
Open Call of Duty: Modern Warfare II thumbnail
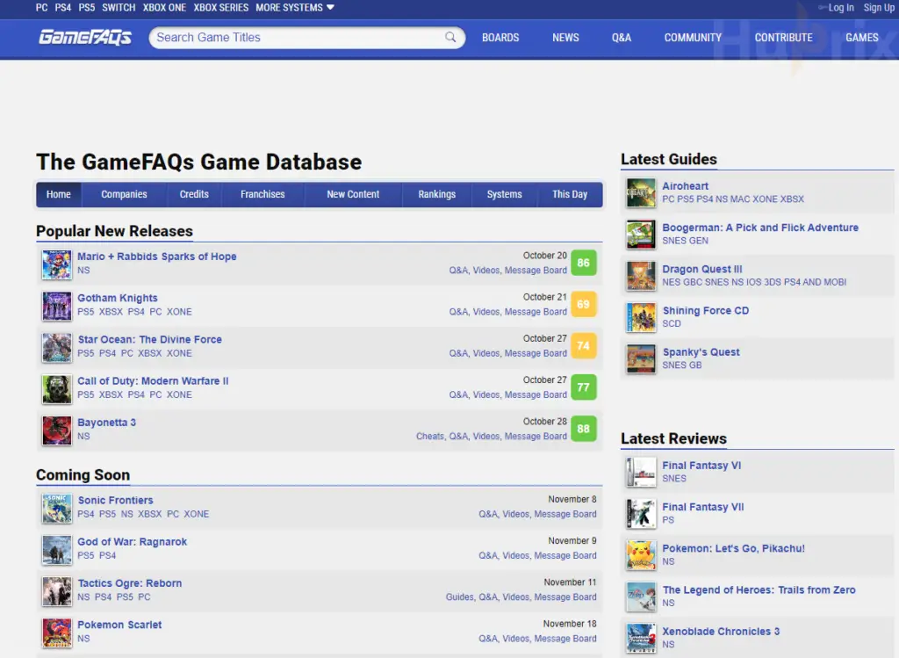[57, 389]
